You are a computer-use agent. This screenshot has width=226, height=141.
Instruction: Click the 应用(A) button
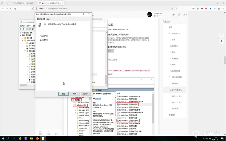coord(86,94)
